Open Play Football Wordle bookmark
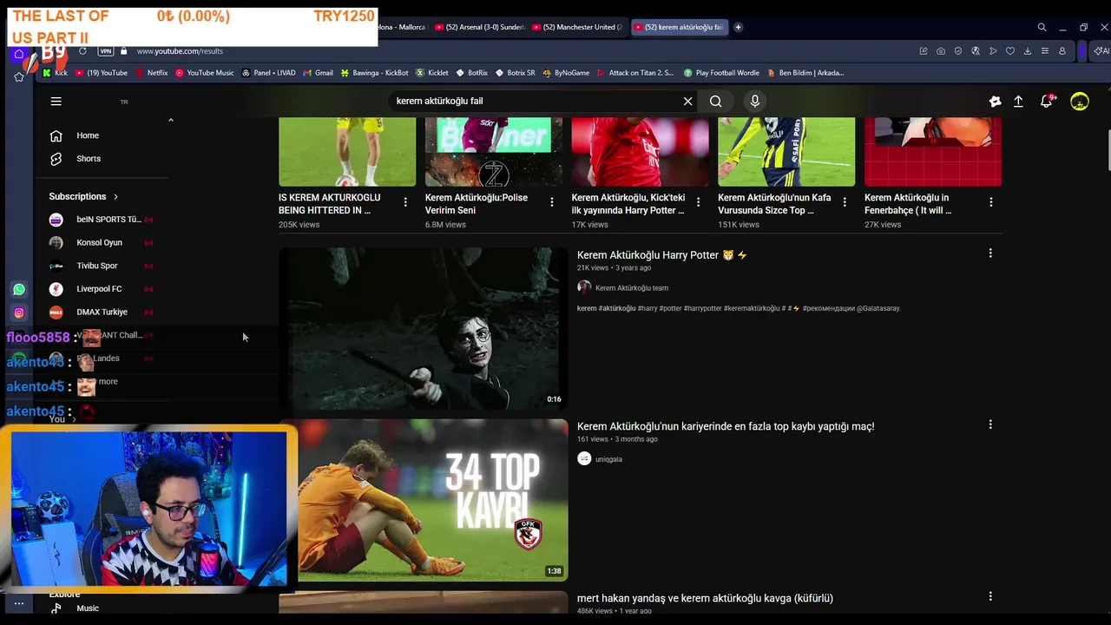Viewport: 1111px width, 625px height. pyautogui.click(x=721, y=73)
